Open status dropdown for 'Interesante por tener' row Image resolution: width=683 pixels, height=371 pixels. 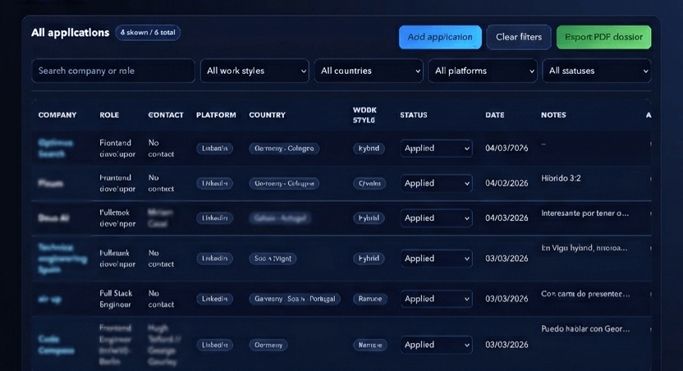[436, 218]
